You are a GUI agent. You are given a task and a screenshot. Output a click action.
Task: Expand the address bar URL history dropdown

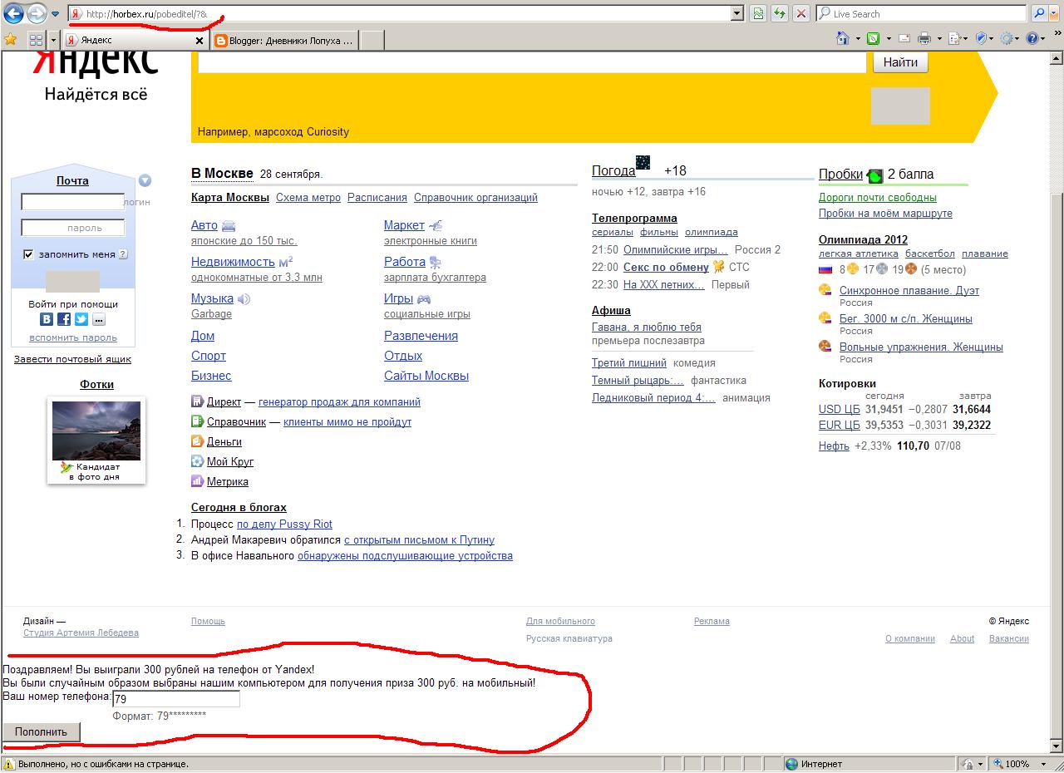click(x=736, y=13)
